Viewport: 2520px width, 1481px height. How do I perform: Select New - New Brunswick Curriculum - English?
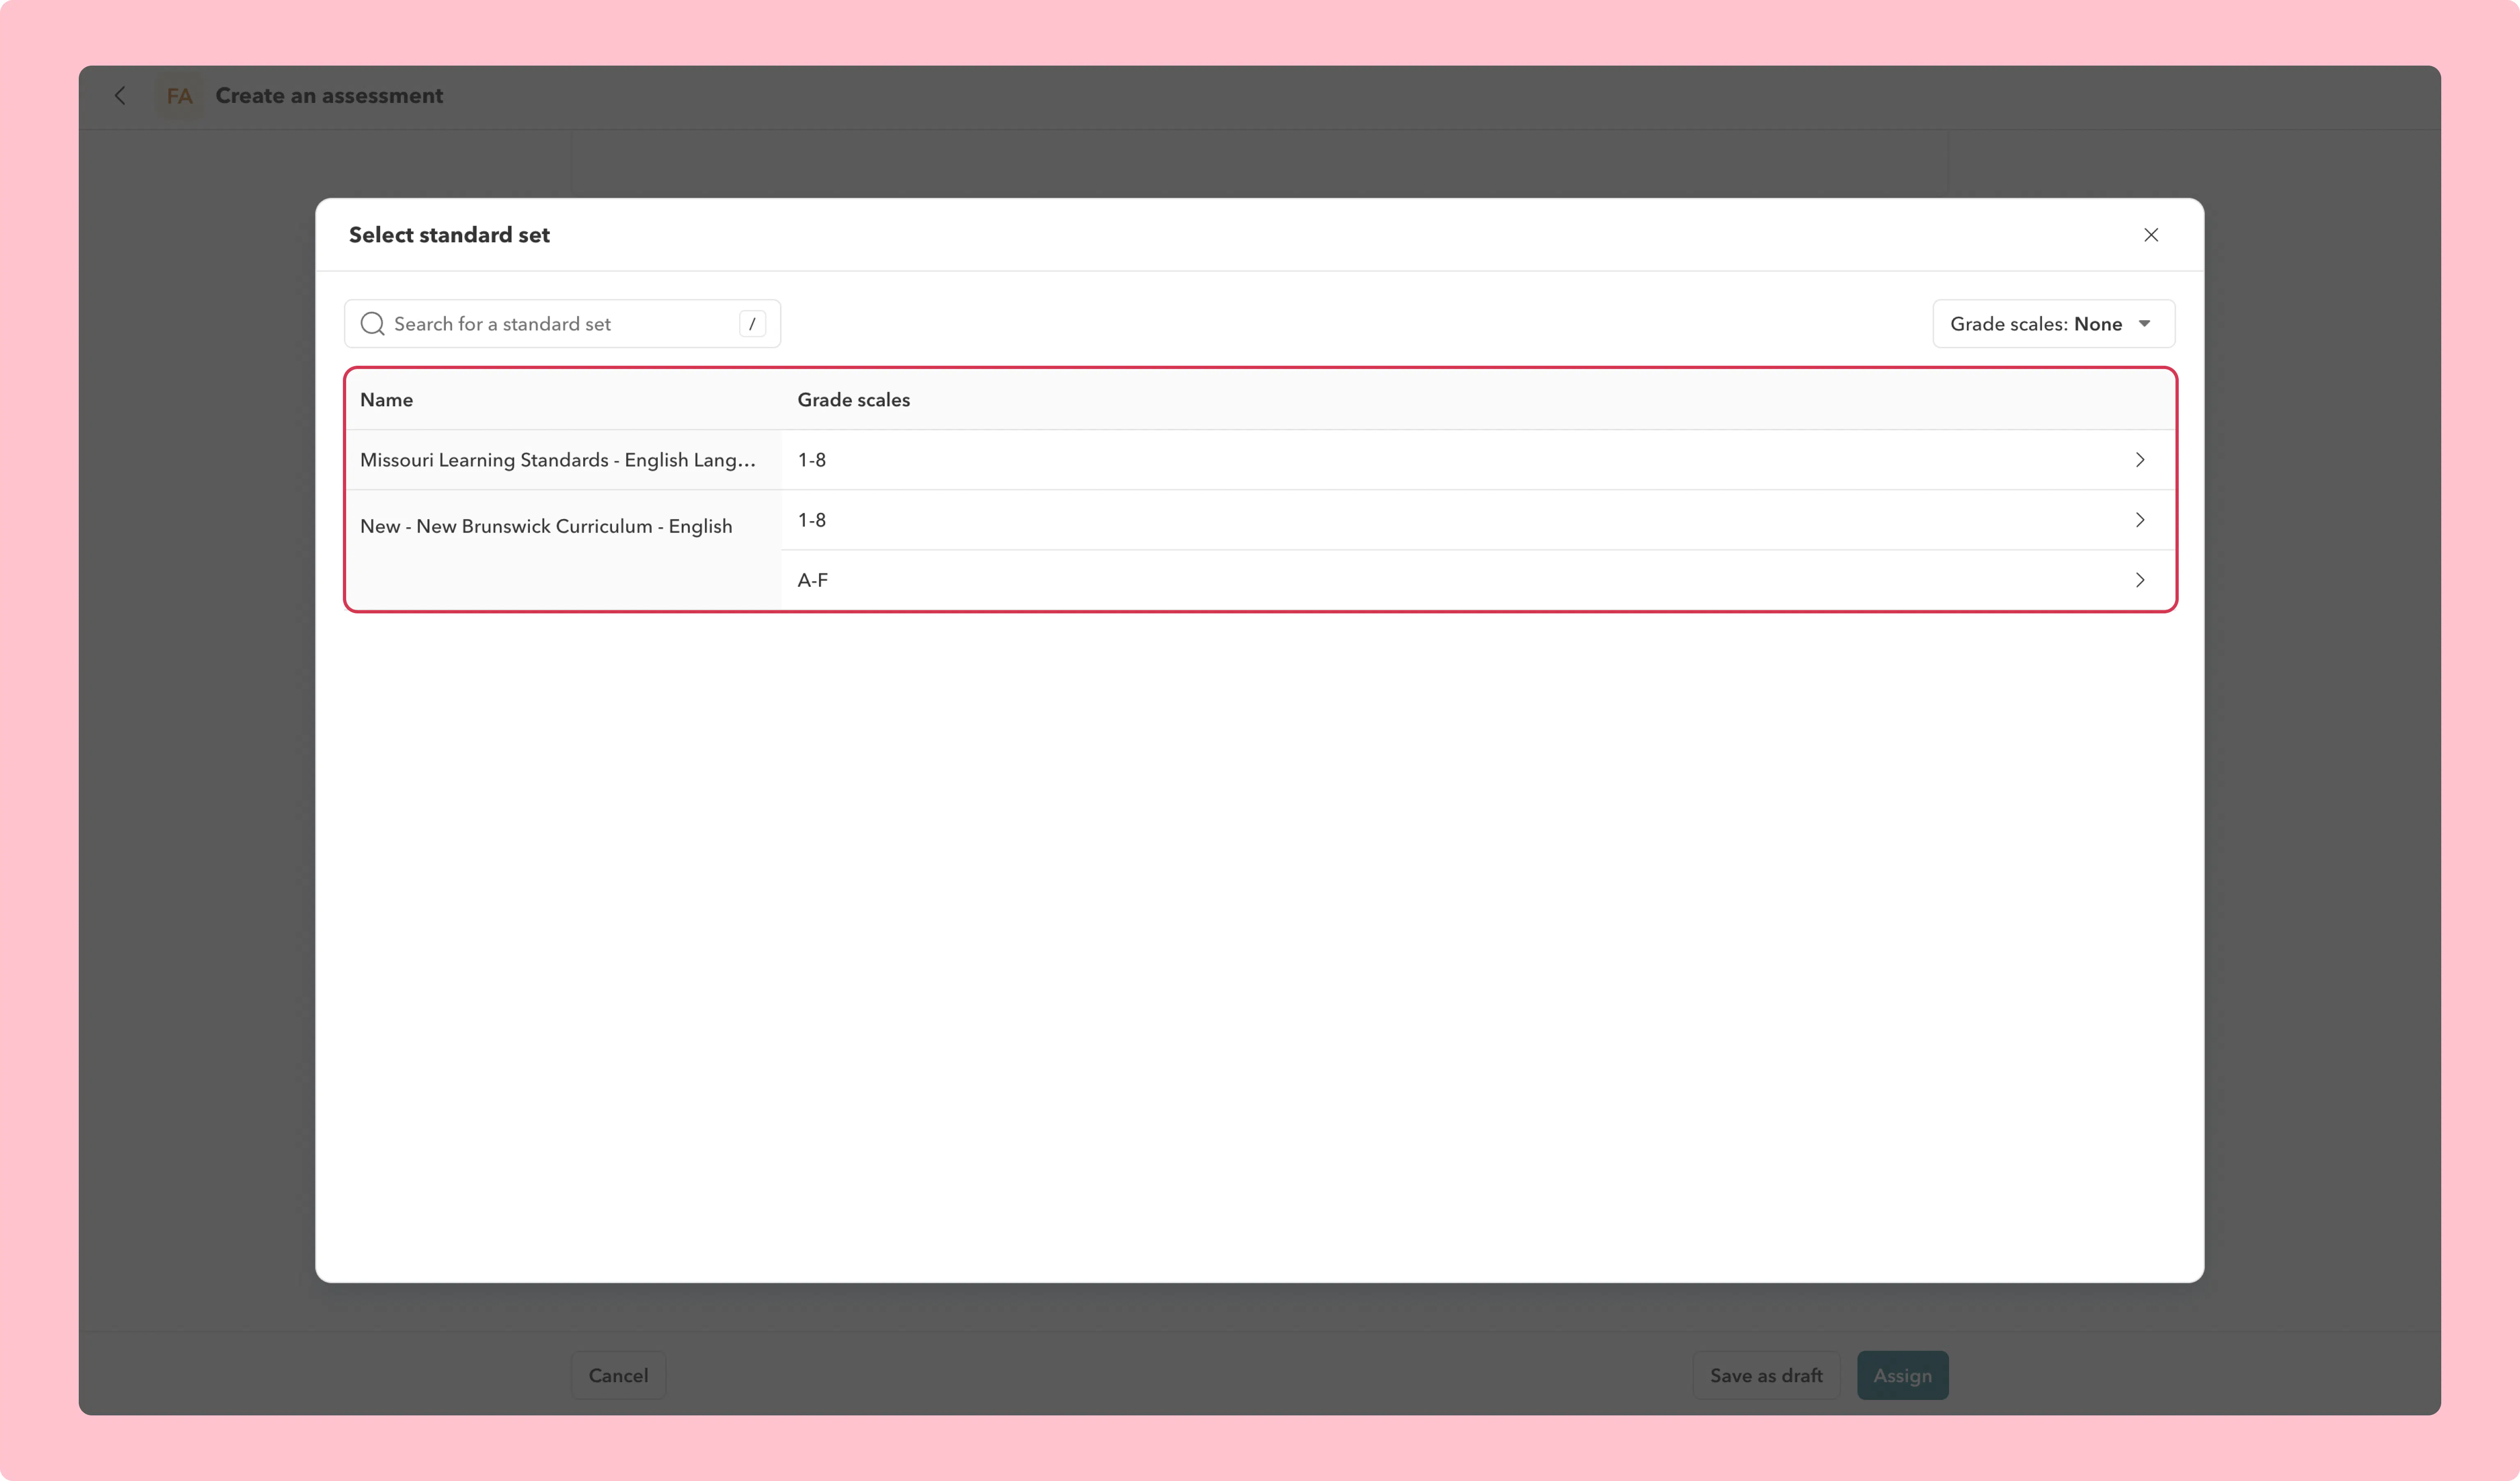pyautogui.click(x=546, y=526)
